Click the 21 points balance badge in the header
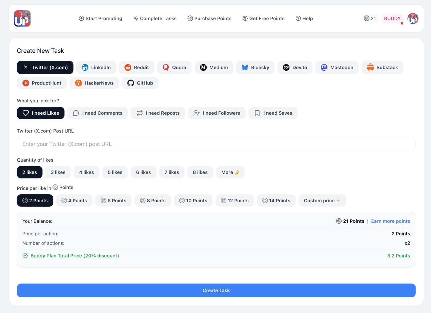This screenshot has height=313, width=431. tap(370, 19)
